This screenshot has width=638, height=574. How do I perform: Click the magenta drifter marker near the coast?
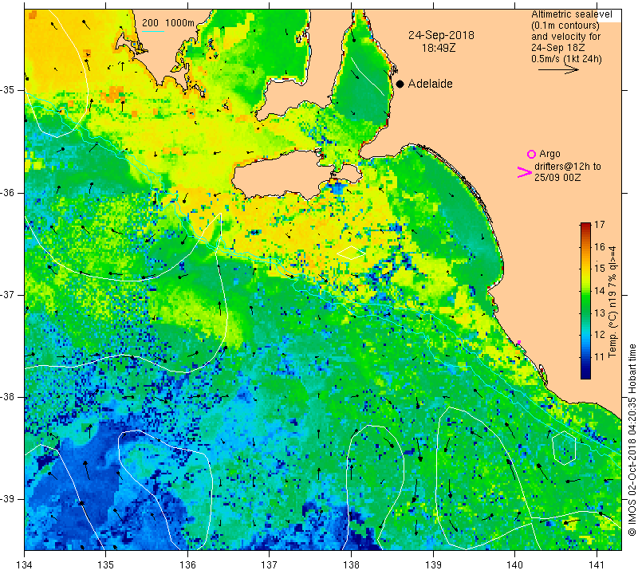[x=518, y=343]
